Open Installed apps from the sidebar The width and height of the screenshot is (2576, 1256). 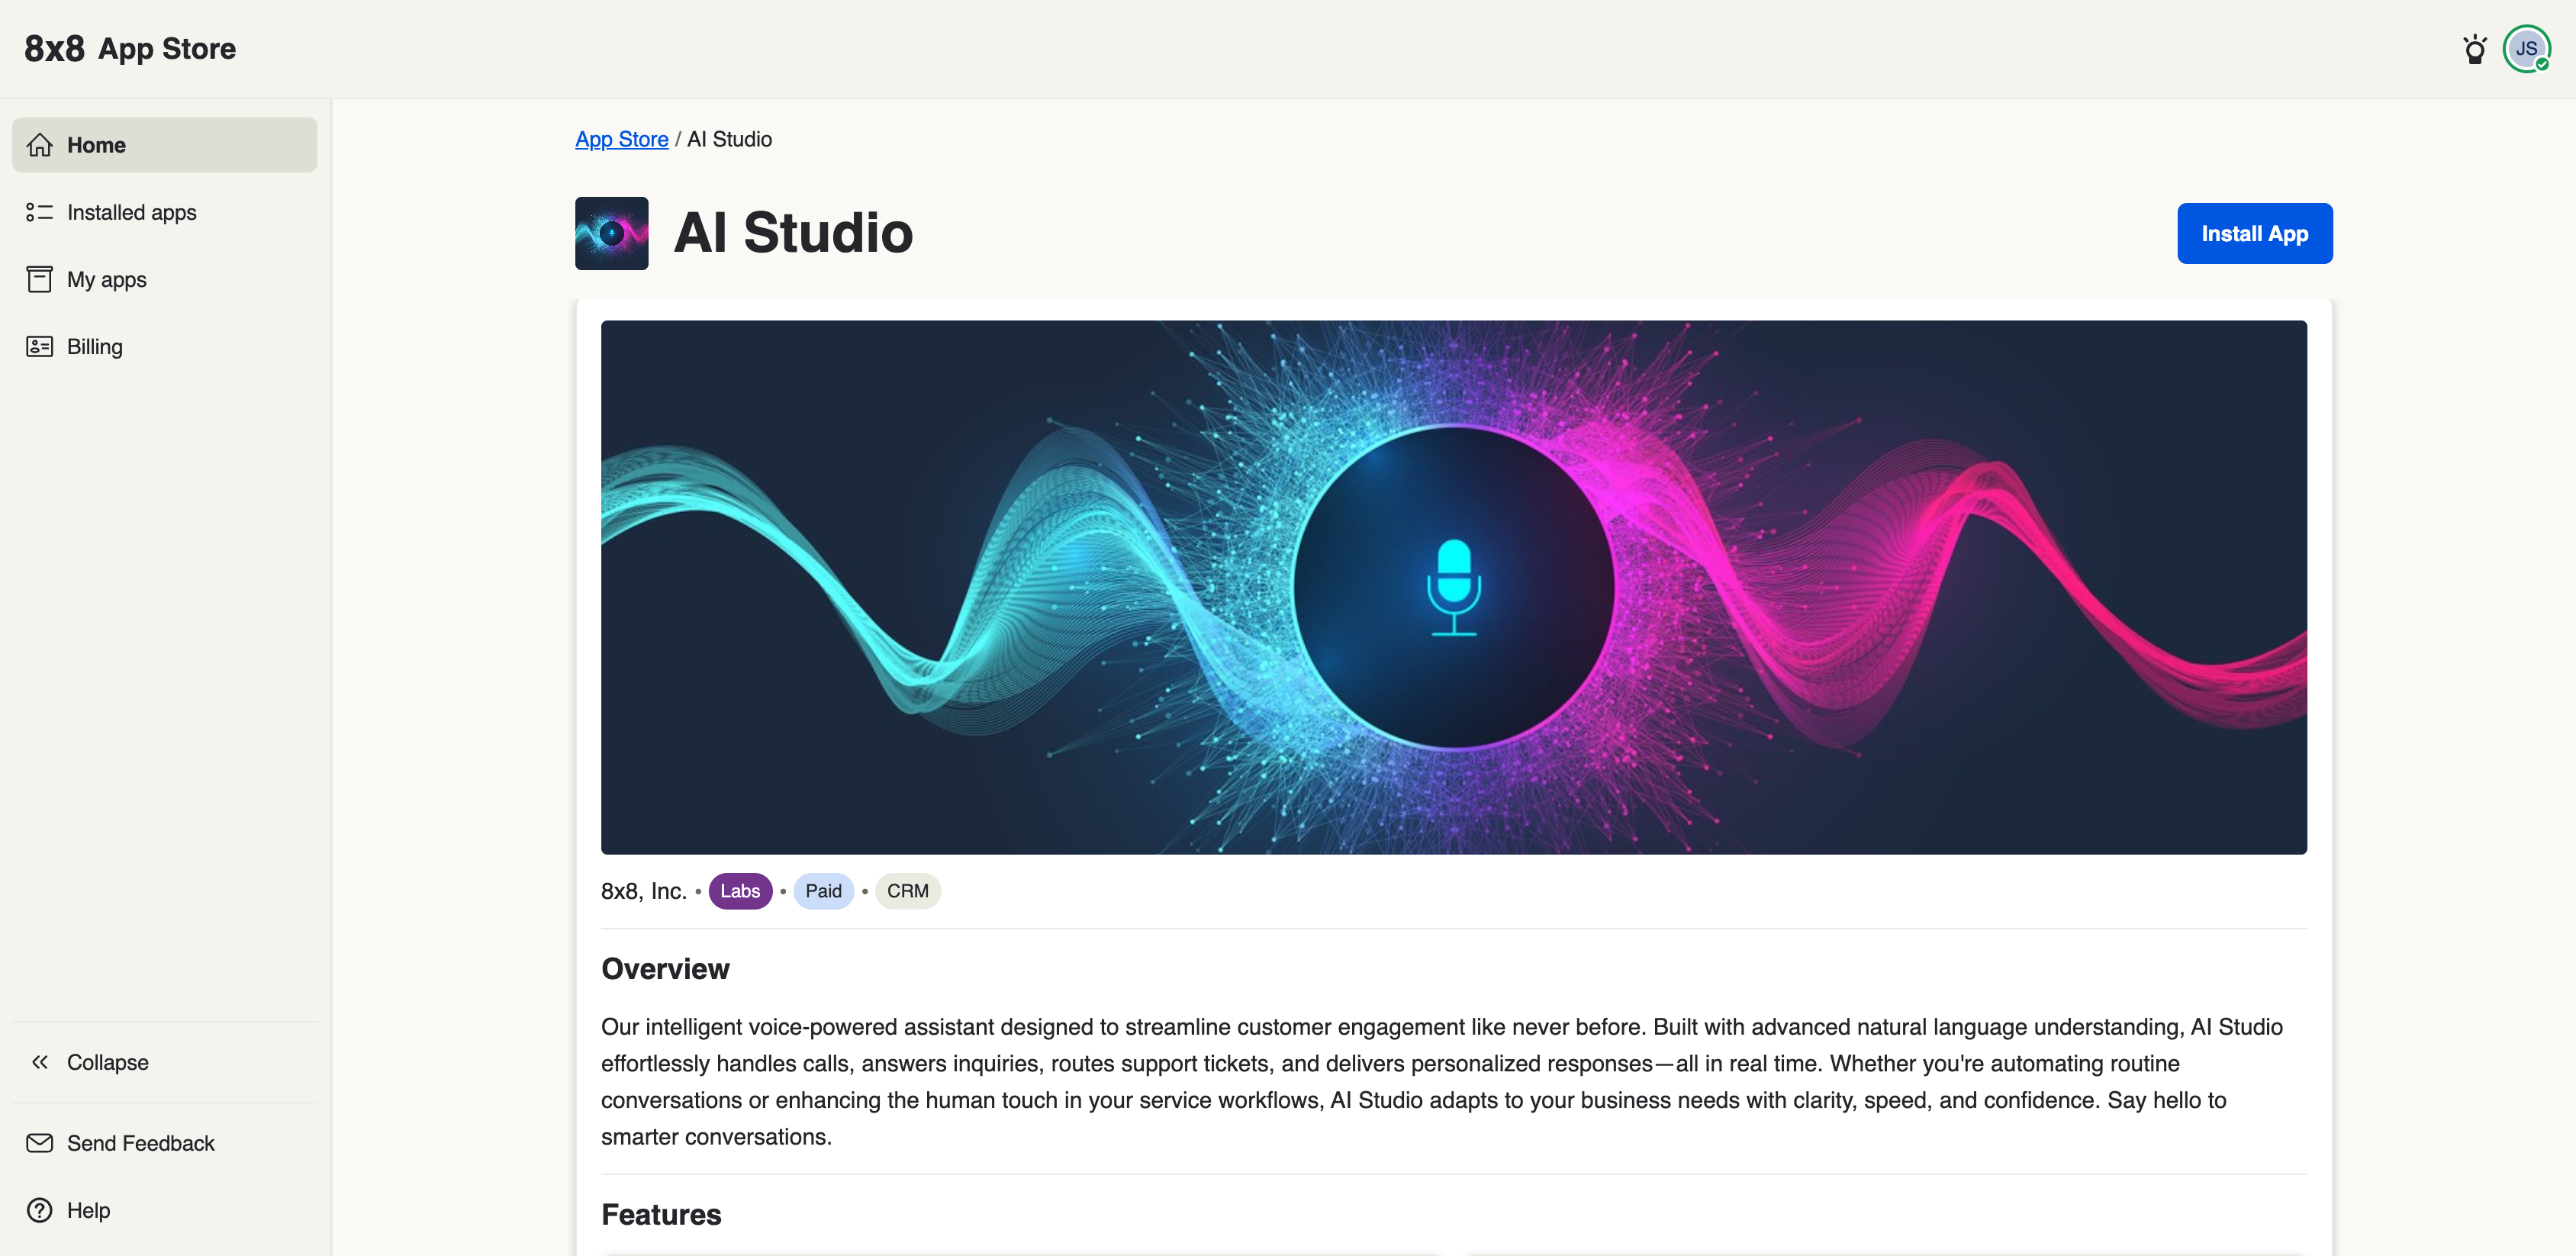tap(165, 212)
